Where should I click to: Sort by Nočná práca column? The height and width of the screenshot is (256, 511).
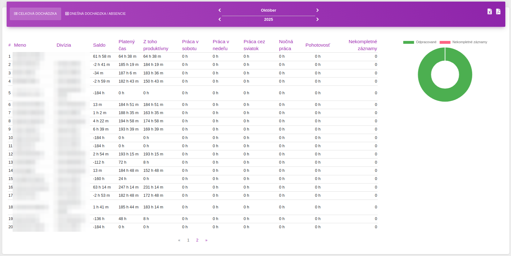click(x=286, y=45)
